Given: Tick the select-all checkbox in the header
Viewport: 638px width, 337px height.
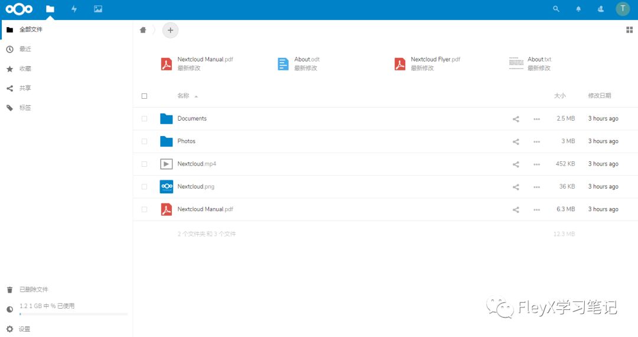Looking at the screenshot, I should tap(144, 96).
